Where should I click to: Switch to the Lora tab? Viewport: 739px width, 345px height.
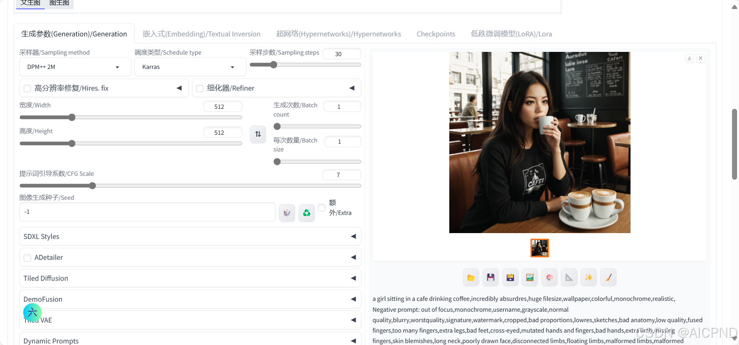tap(511, 34)
